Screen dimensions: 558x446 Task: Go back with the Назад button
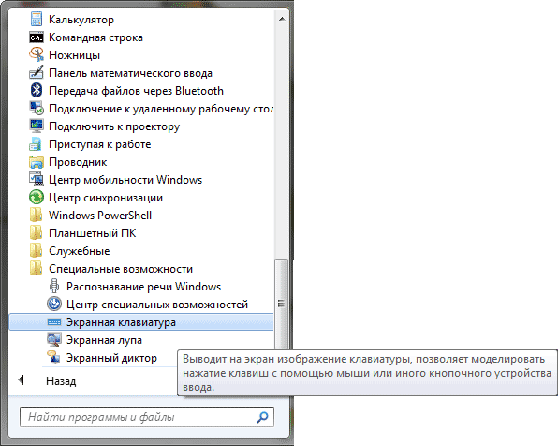point(61,381)
